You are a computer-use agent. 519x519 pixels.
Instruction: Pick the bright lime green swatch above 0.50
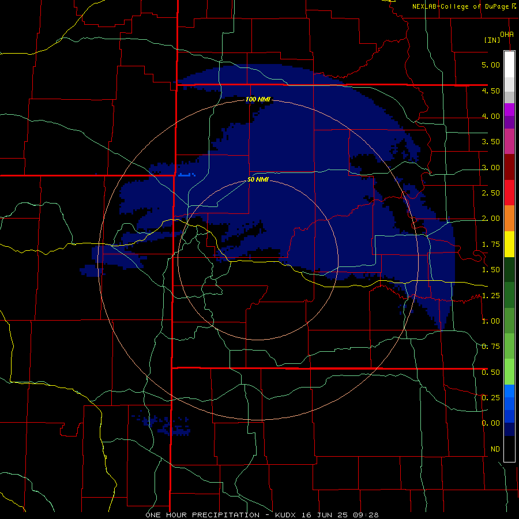point(509,372)
